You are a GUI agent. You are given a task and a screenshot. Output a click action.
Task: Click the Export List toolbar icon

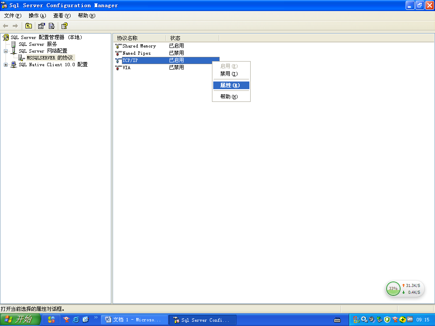[51, 26]
